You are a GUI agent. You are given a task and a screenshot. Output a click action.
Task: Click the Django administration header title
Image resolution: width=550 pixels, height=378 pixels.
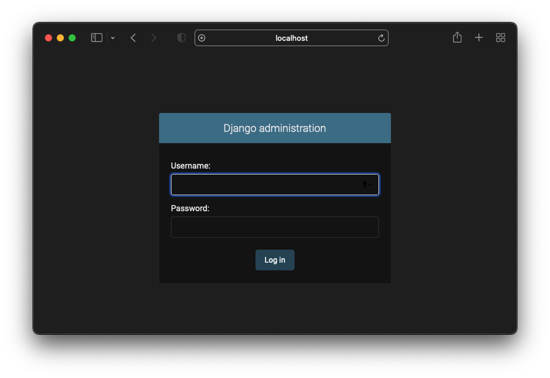274,128
